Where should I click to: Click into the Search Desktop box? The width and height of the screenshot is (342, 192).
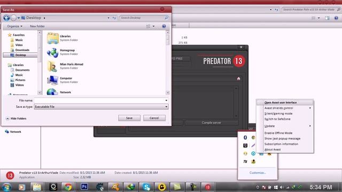[144, 18]
